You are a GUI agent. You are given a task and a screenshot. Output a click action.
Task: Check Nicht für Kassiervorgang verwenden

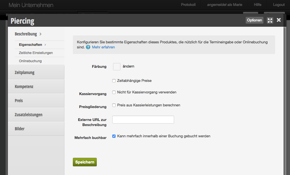point(114,92)
